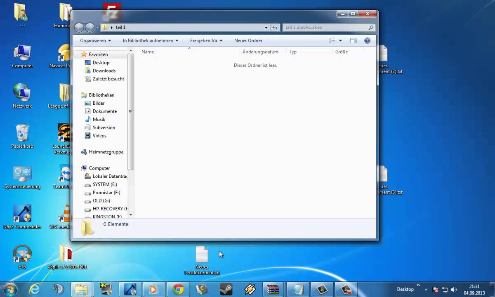Open the view options dropdown arrow
This screenshot has height=297, width=495.
click(x=340, y=40)
